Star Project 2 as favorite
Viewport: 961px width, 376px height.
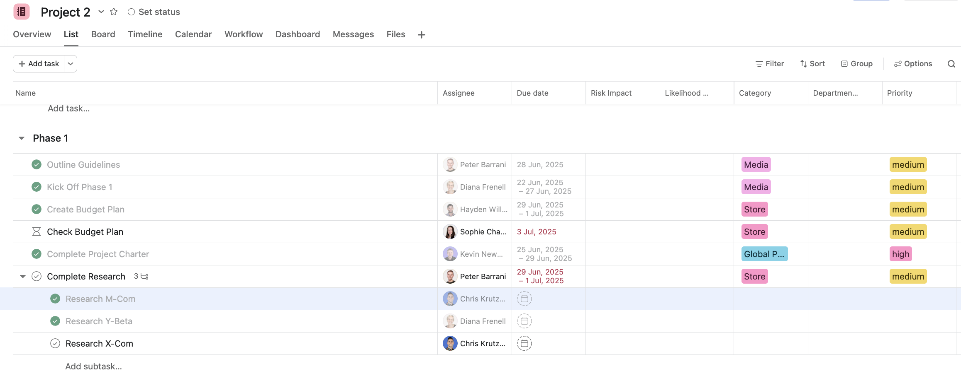[x=114, y=12]
